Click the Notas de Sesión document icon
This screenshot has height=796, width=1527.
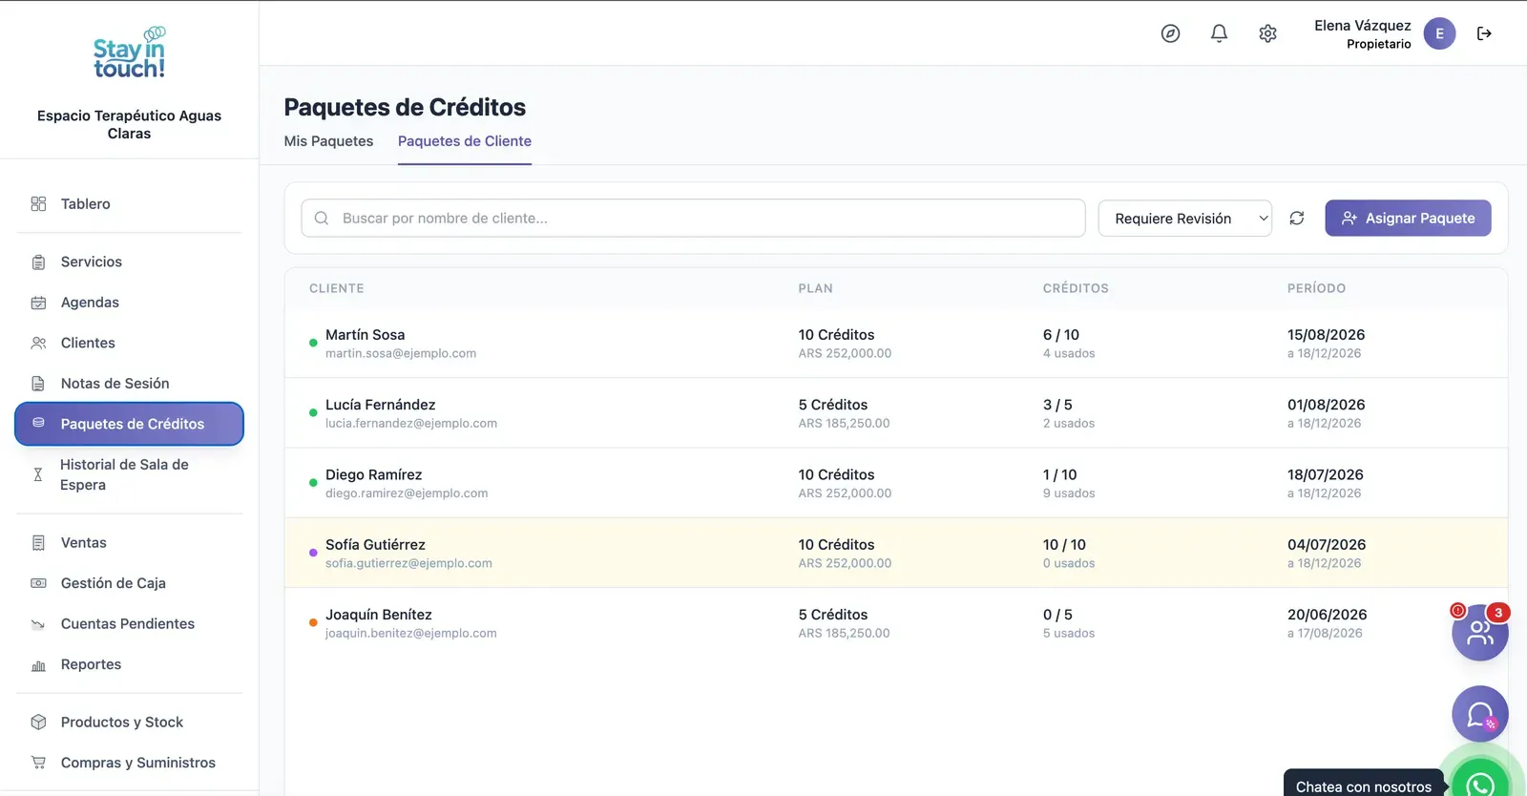click(x=38, y=384)
